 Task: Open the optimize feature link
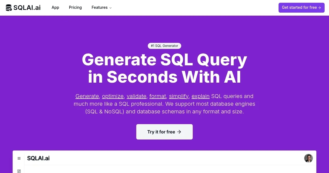pyautogui.click(x=113, y=96)
